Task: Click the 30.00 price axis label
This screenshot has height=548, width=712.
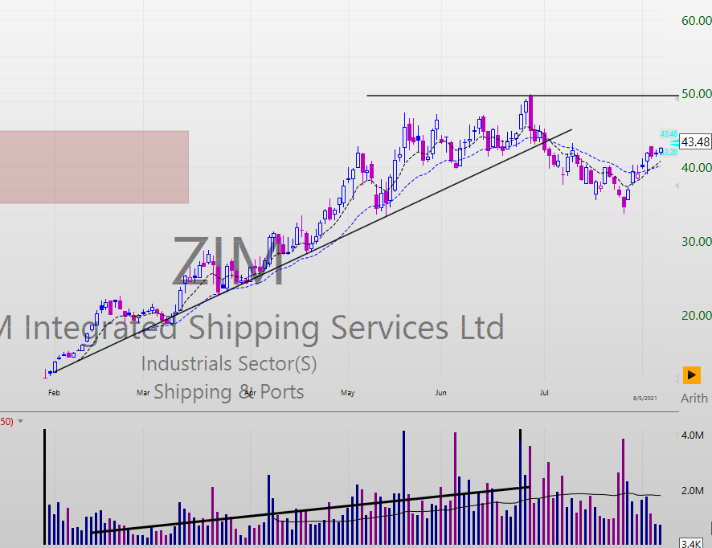Action: click(x=696, y=242)
